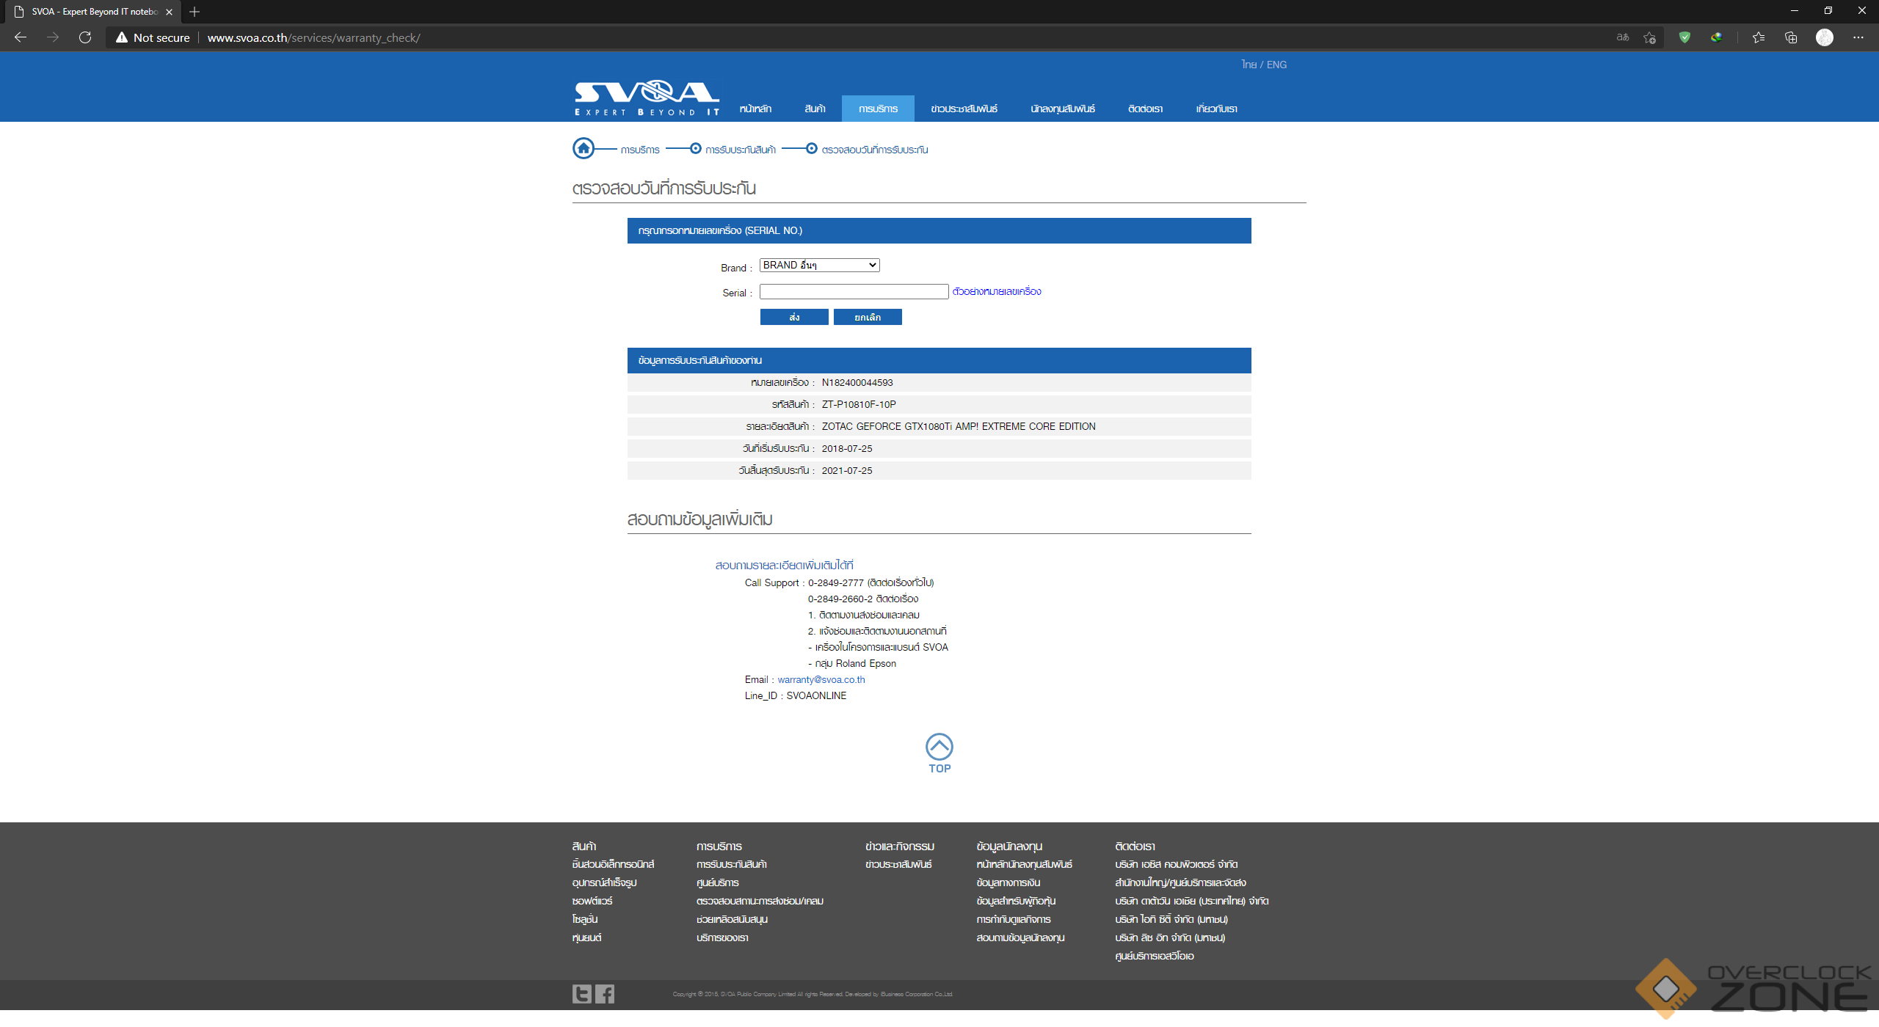Click the Serial number input field
This screenshot has height=1027, width=1879.
(x=854, y=292)
